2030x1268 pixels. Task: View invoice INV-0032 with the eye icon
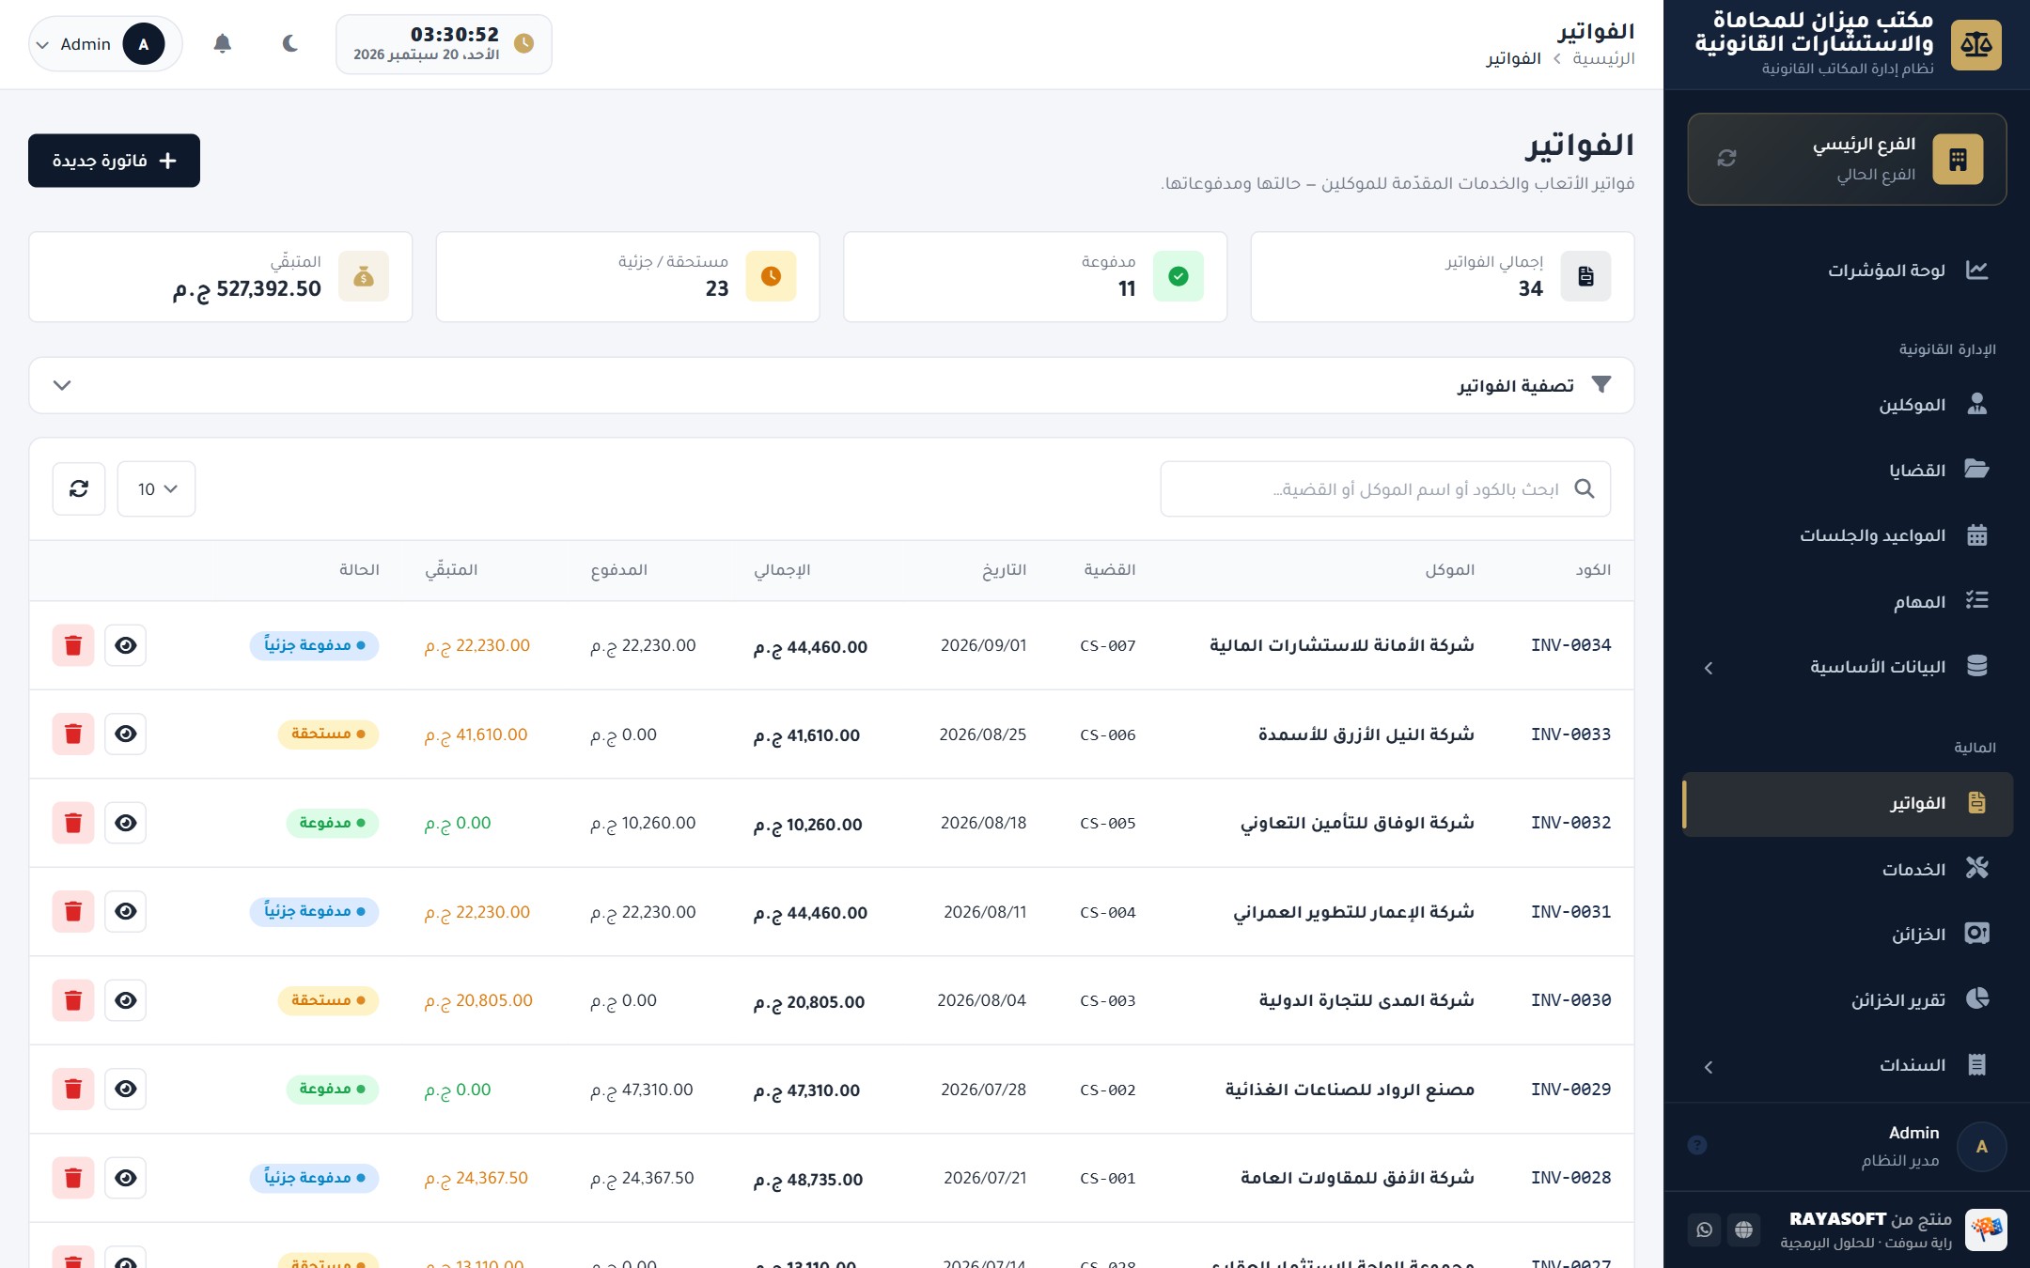pyautogui.click(x=125, y=823)
